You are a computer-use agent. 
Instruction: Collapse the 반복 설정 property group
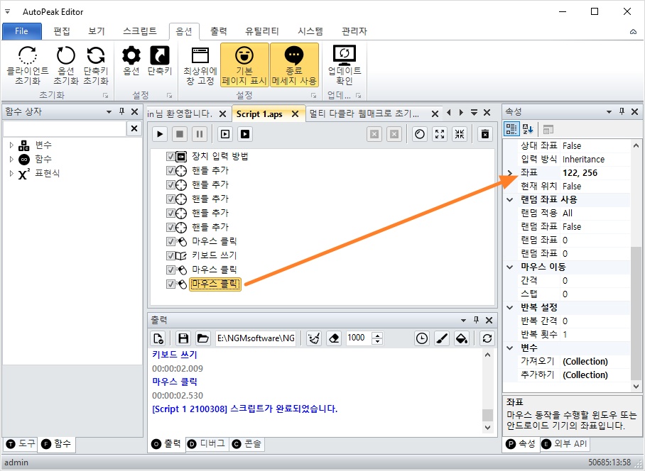click(510, 308)
